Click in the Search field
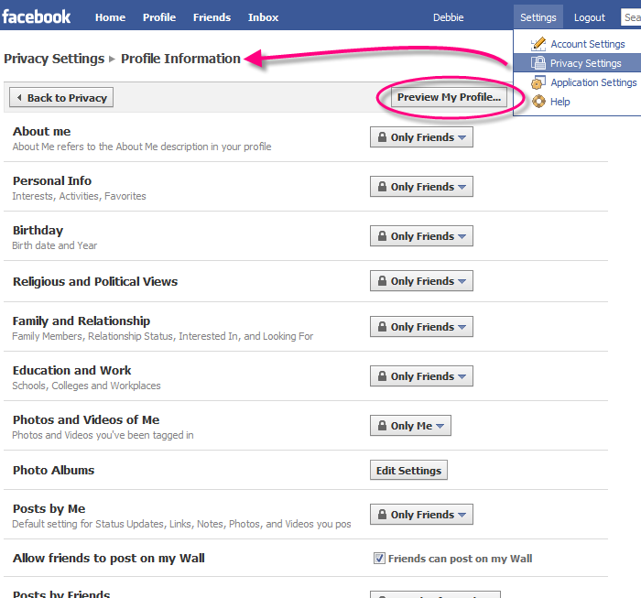 coord(631,17)
